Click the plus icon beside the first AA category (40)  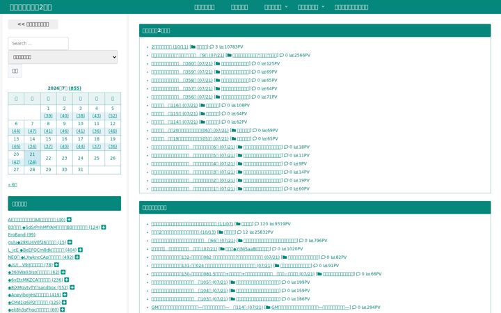click(x=69, y=219)
